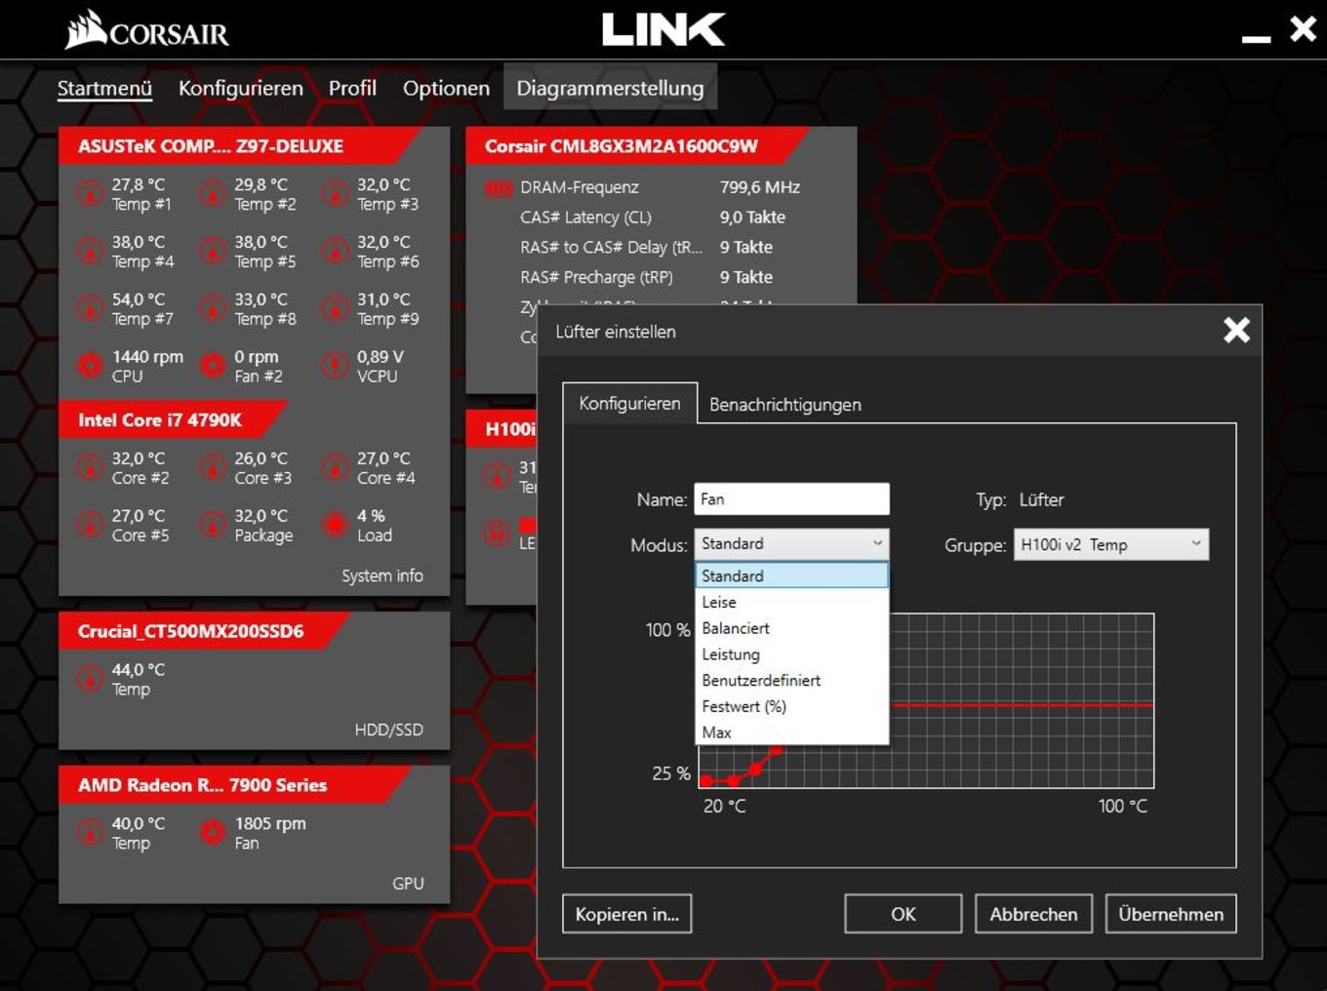The height and width of the screenshot is (991, 1327).
Task: Choose Festwert (%) fan mode
Action: [x=791, y=706]
